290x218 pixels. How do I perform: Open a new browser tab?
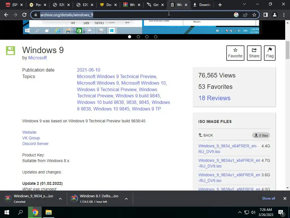coord(220,5)
